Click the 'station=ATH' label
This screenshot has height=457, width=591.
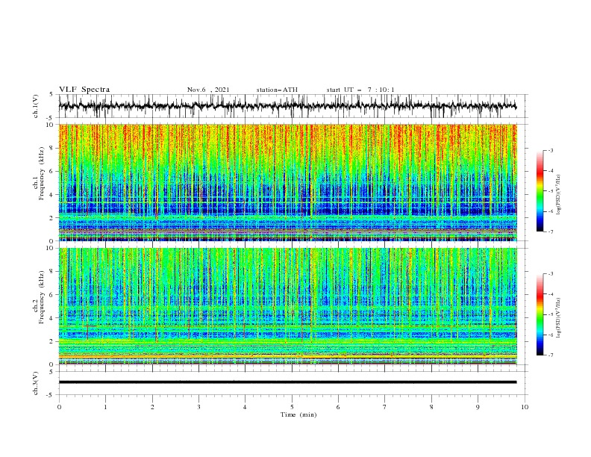[x=277, y=90]
